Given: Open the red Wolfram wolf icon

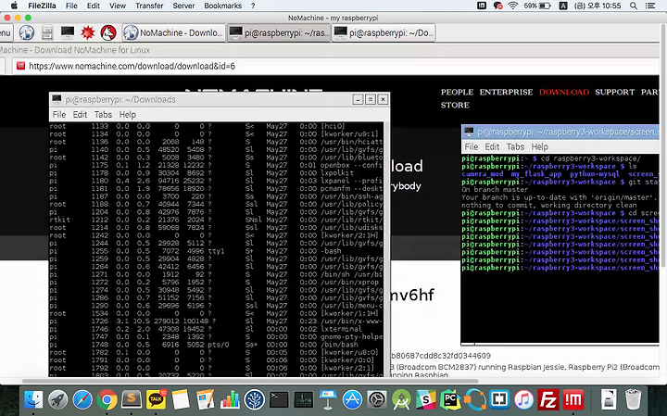Looking at the screenshot, I should pyautogui.click(x=108, y=32).
